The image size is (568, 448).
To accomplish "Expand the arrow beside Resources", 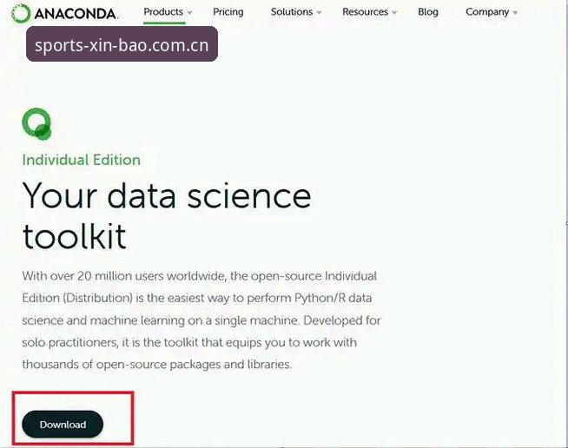I will [394, 13].
